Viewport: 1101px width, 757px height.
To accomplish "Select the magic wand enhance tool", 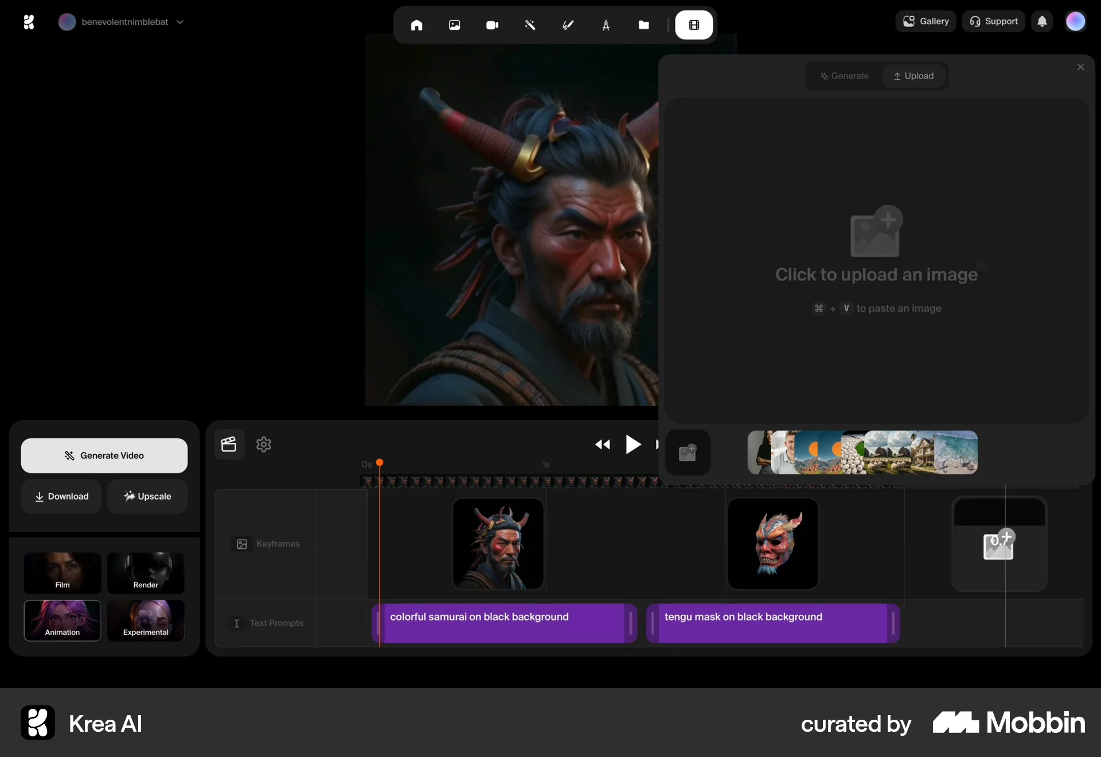I will coord(530,25).
